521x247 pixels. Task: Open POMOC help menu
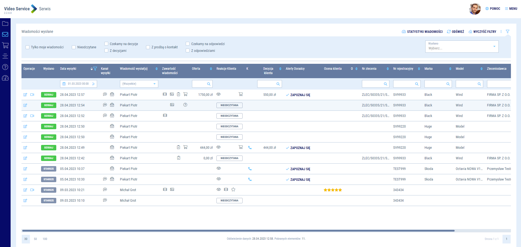(493, 9)
